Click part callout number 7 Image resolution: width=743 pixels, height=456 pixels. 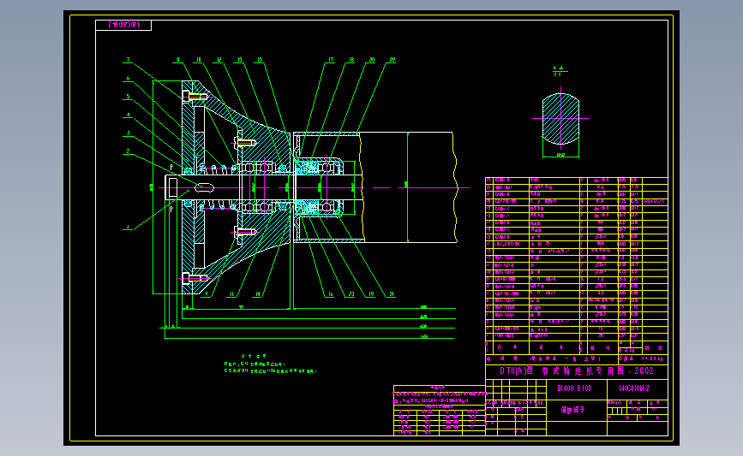click(x=128, y=60)
